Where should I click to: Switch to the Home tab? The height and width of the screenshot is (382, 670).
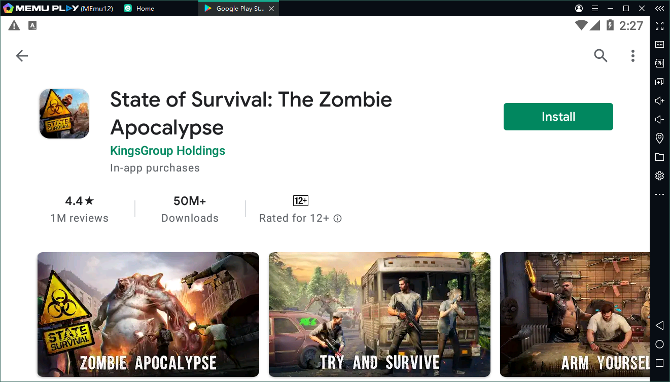[x=145, y=9]
